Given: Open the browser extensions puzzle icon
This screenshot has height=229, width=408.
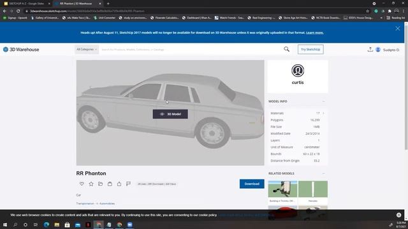Looking at the screenshot, I should point(390,11).
